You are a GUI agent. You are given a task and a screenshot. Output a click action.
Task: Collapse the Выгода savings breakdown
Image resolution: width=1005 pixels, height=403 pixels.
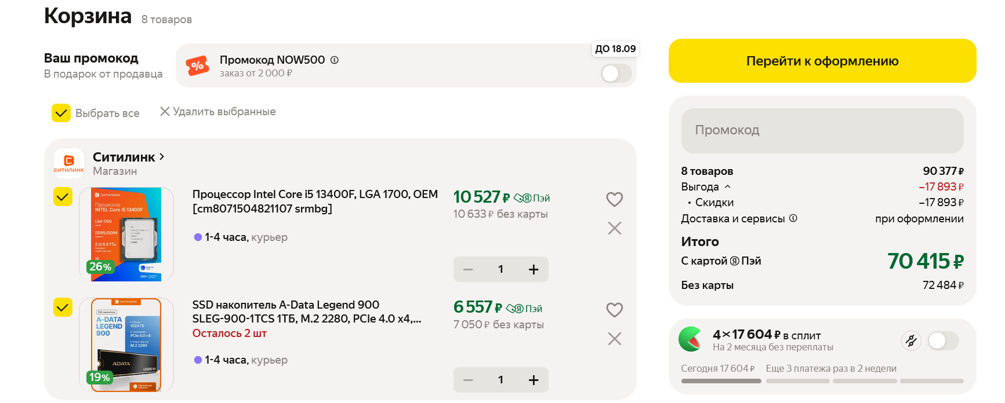728,186
